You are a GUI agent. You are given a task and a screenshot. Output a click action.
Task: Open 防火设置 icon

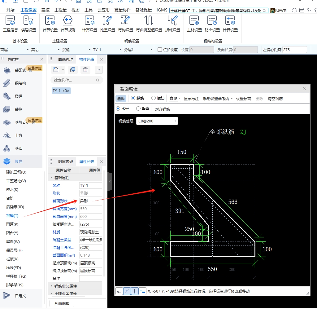(x=212, y=24)
